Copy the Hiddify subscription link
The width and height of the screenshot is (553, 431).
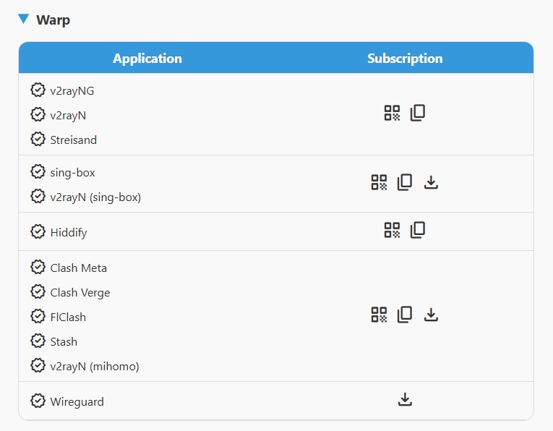(418, 230)
